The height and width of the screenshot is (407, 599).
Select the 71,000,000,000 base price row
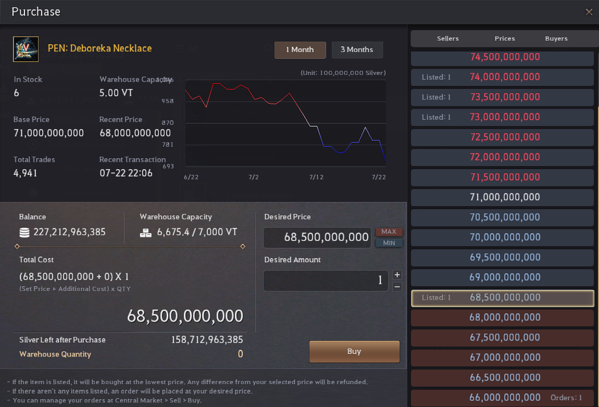502,197
